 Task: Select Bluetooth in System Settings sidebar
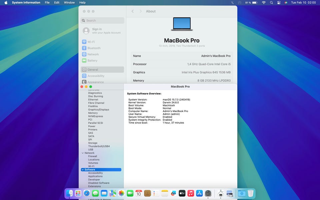pos(102,48)
